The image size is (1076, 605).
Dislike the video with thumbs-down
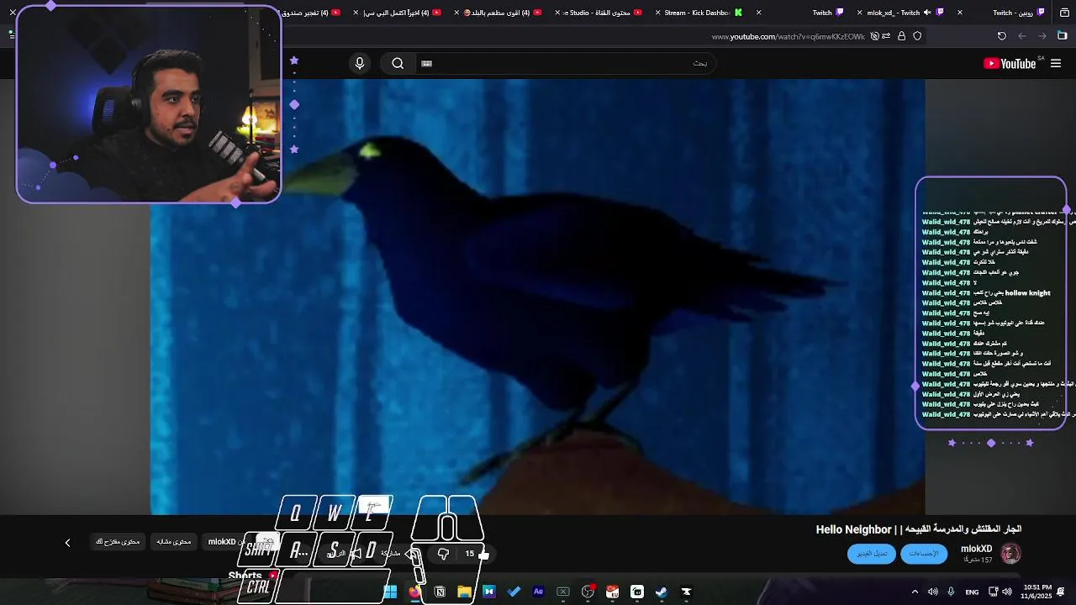(443, 554)
